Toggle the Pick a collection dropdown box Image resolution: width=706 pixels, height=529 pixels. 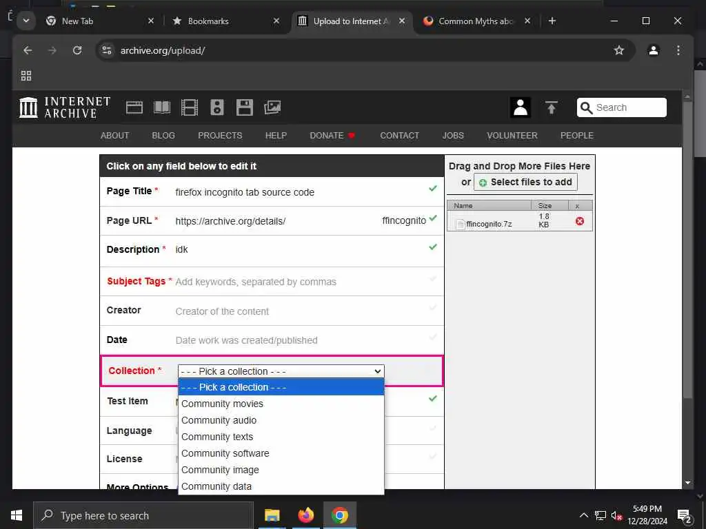point(281,371)
